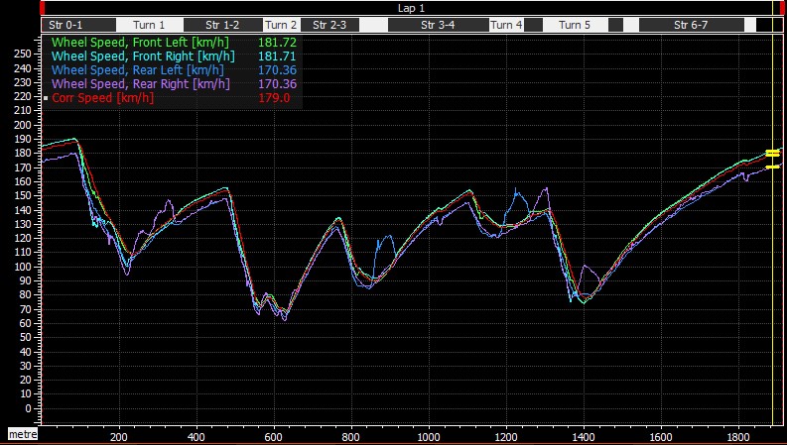The image size is (787, 445).
Task: Click the 0 label on speed axis
Action: coord(29,409)
